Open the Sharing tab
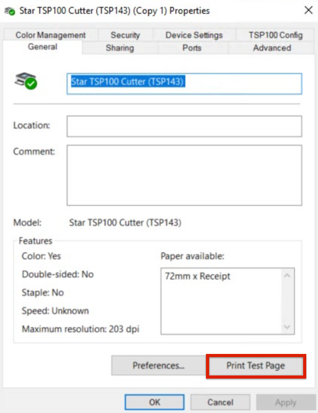 pyautogui.click(x=120, y=48)
